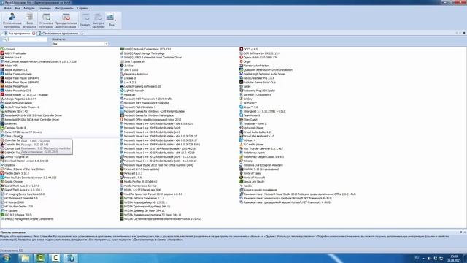The height and width of the screenshot is (263, 467).
Task: Open the Revo Uninstaller taskbar icon
Action: (71, 258)
